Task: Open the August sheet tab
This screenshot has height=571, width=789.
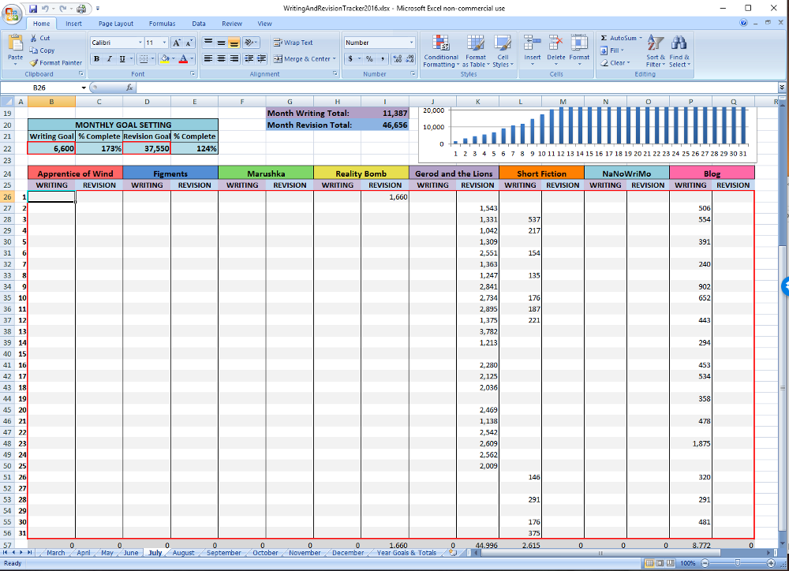Action: point(183,553)
